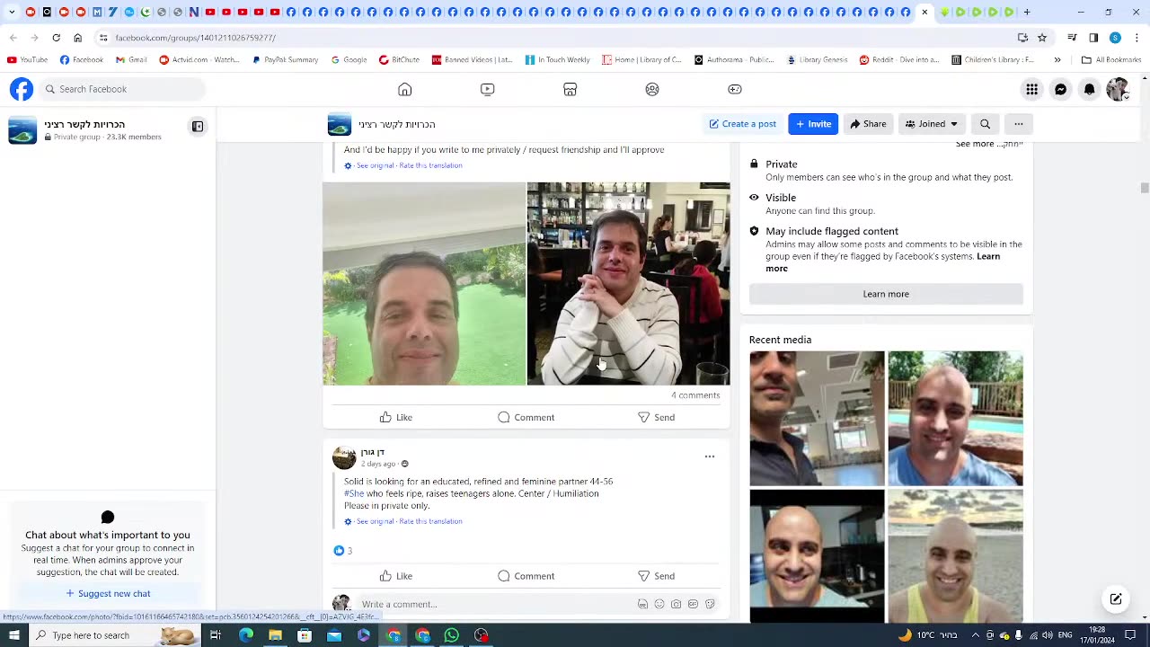Click the GIF icon in the comment box
This screenshot has height=647, width=1150.
pyautogui.click(x=693, y=604)
